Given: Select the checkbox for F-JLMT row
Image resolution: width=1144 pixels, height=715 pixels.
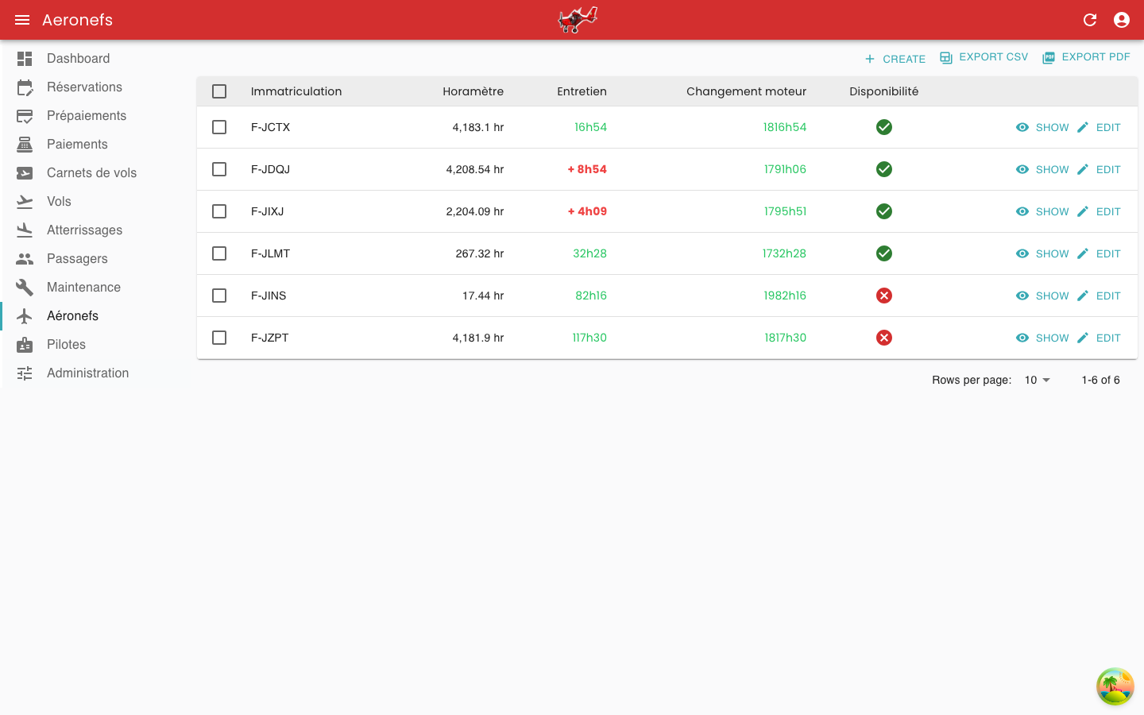Looking at the screenshot, I should [219, 253].
